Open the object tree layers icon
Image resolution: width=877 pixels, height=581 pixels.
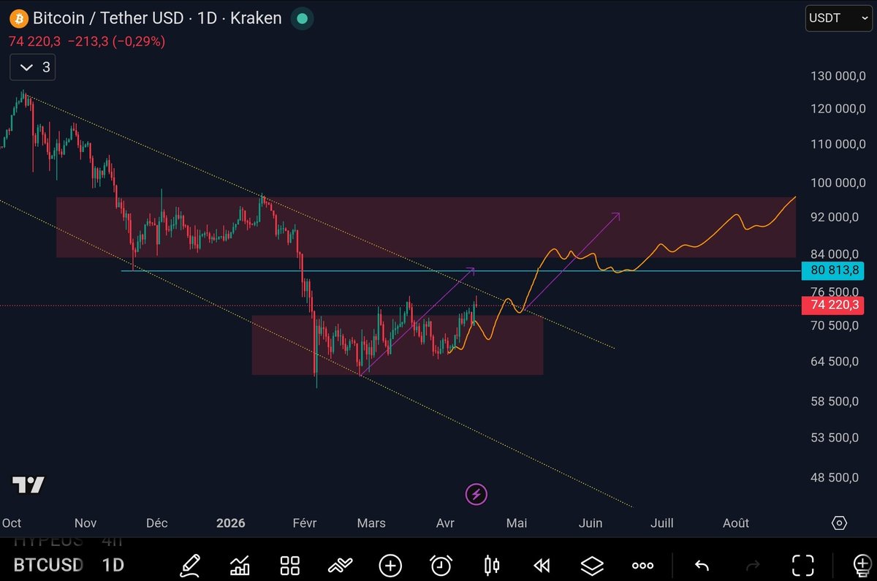(x=592, y=565)
